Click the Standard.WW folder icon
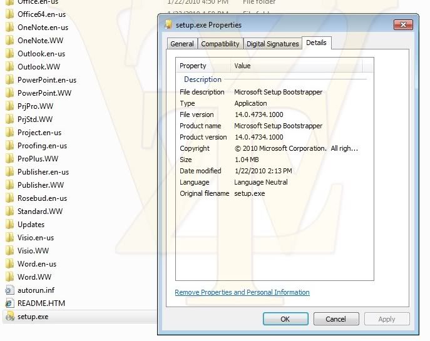Viewport: 430px width, 341px height. (9, 211)
